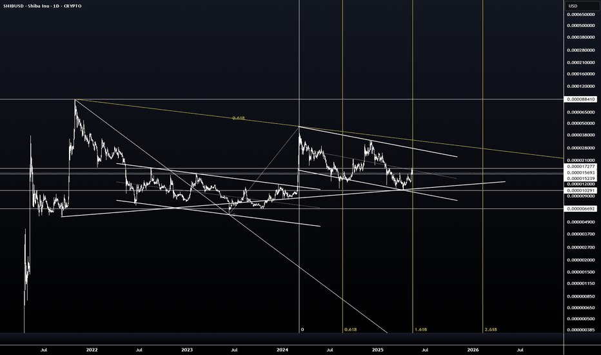Viewport: 601px width, 355px height.
Task: Click the 0.000000500 price scale value
Action: click(580, 319)
